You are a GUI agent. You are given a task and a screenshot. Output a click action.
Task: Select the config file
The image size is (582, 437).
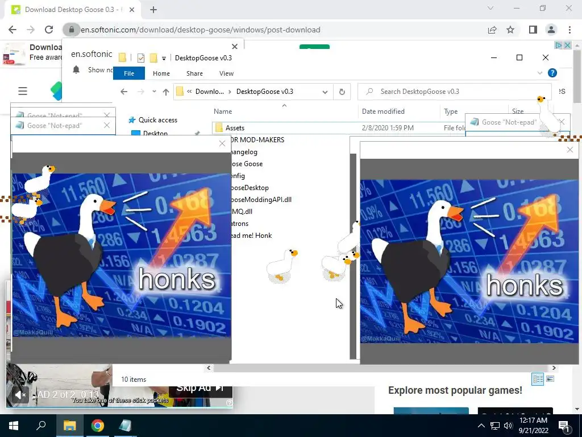pyautogui.click(x=238, y=176)
